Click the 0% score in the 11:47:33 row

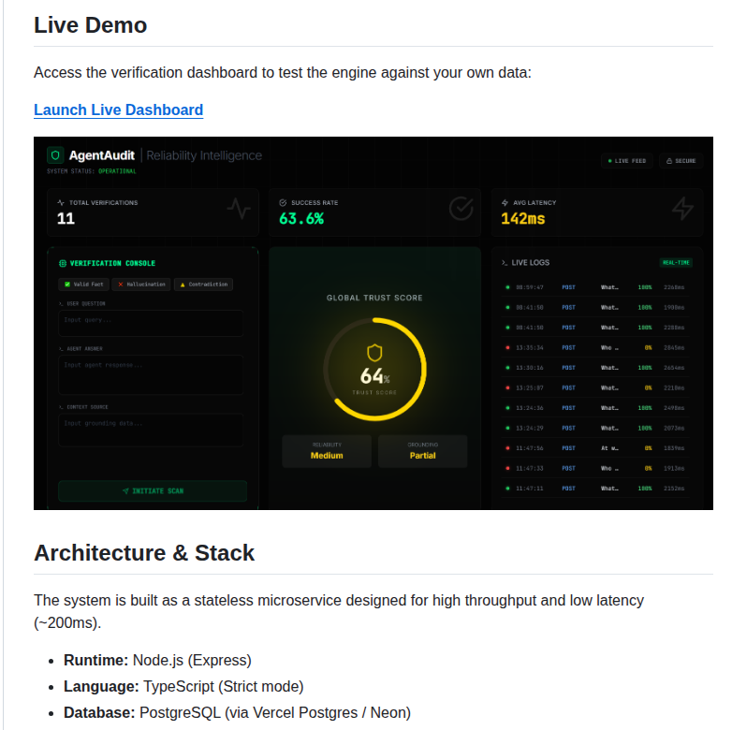tap(648, 468)
